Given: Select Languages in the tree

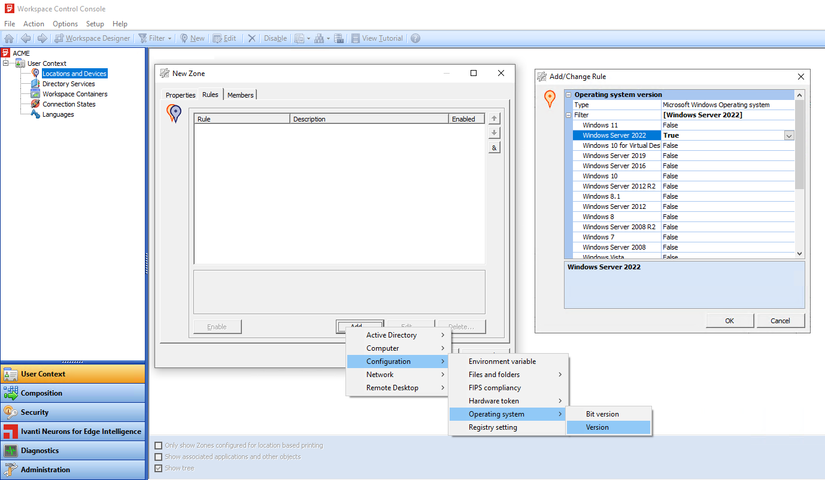Looking at the screenshot, I should 58,114.
